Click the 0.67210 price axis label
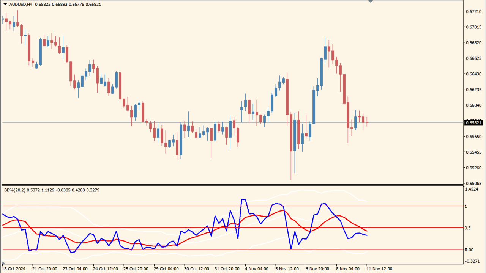 pyautogui.click(x=473, y=11)
